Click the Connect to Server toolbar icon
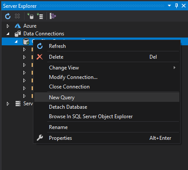This screenshot has width=188, height=170. [40, 16]
